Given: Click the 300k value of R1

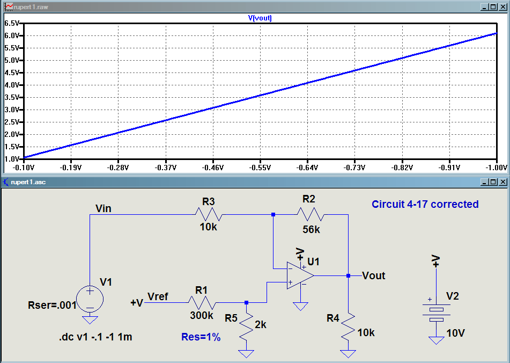Looking at the screenshot, I should (202, 315).
